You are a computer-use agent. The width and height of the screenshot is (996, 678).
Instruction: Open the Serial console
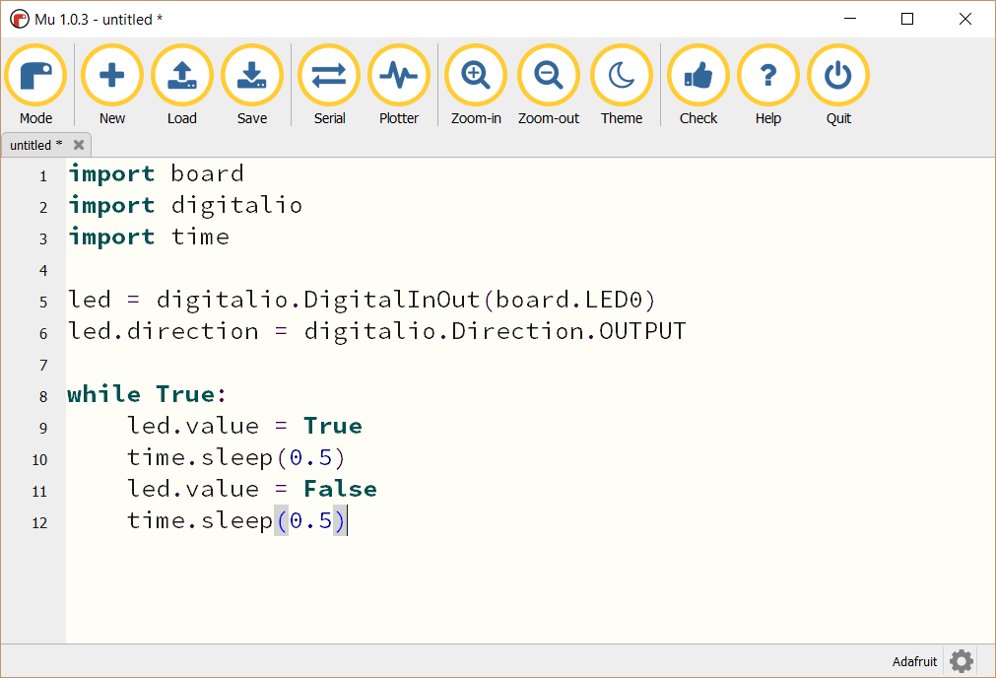329,77
